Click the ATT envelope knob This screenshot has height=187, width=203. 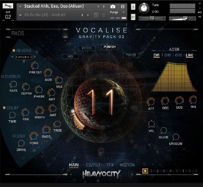coord(151,102)
